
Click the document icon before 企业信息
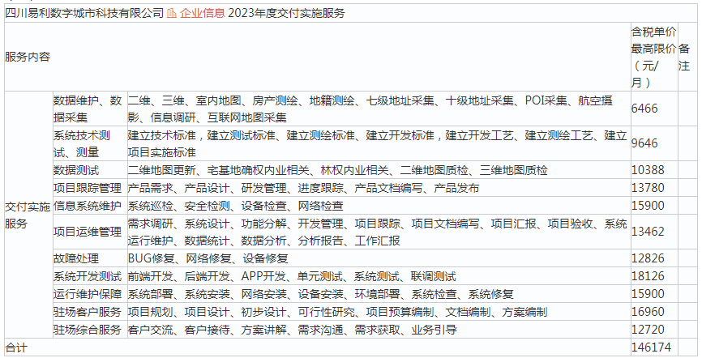click(171, 14)
